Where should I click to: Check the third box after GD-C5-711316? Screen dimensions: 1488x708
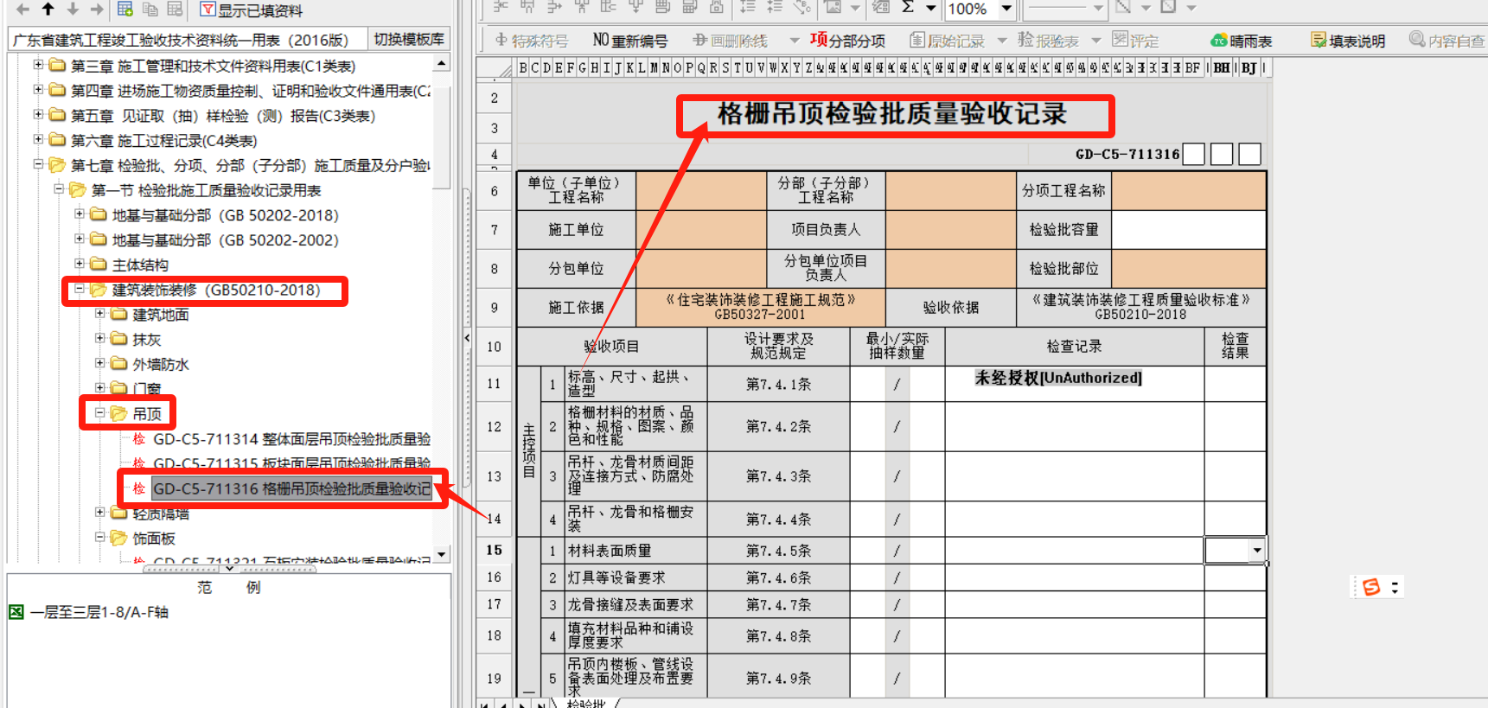[x=1250, y=155]
